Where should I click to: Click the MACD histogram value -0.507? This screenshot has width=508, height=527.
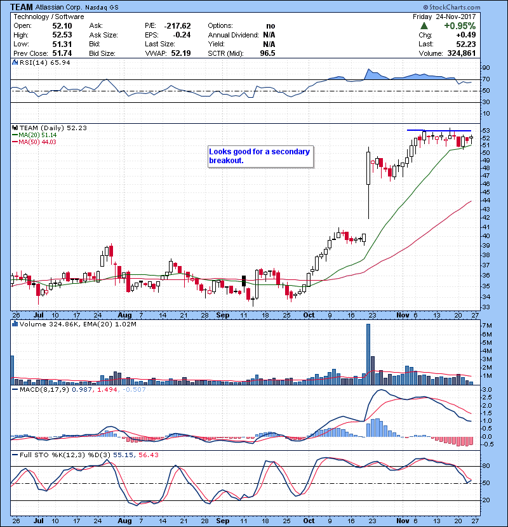tap(134, 390)
